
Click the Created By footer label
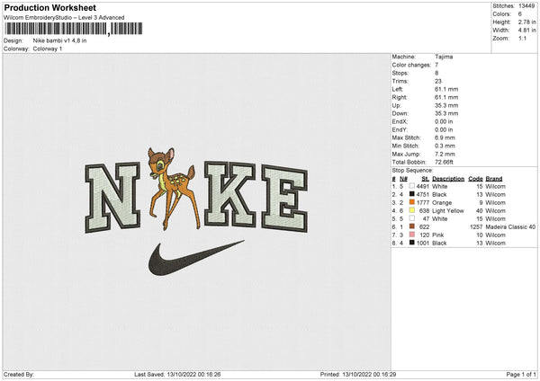click(19, 375)
